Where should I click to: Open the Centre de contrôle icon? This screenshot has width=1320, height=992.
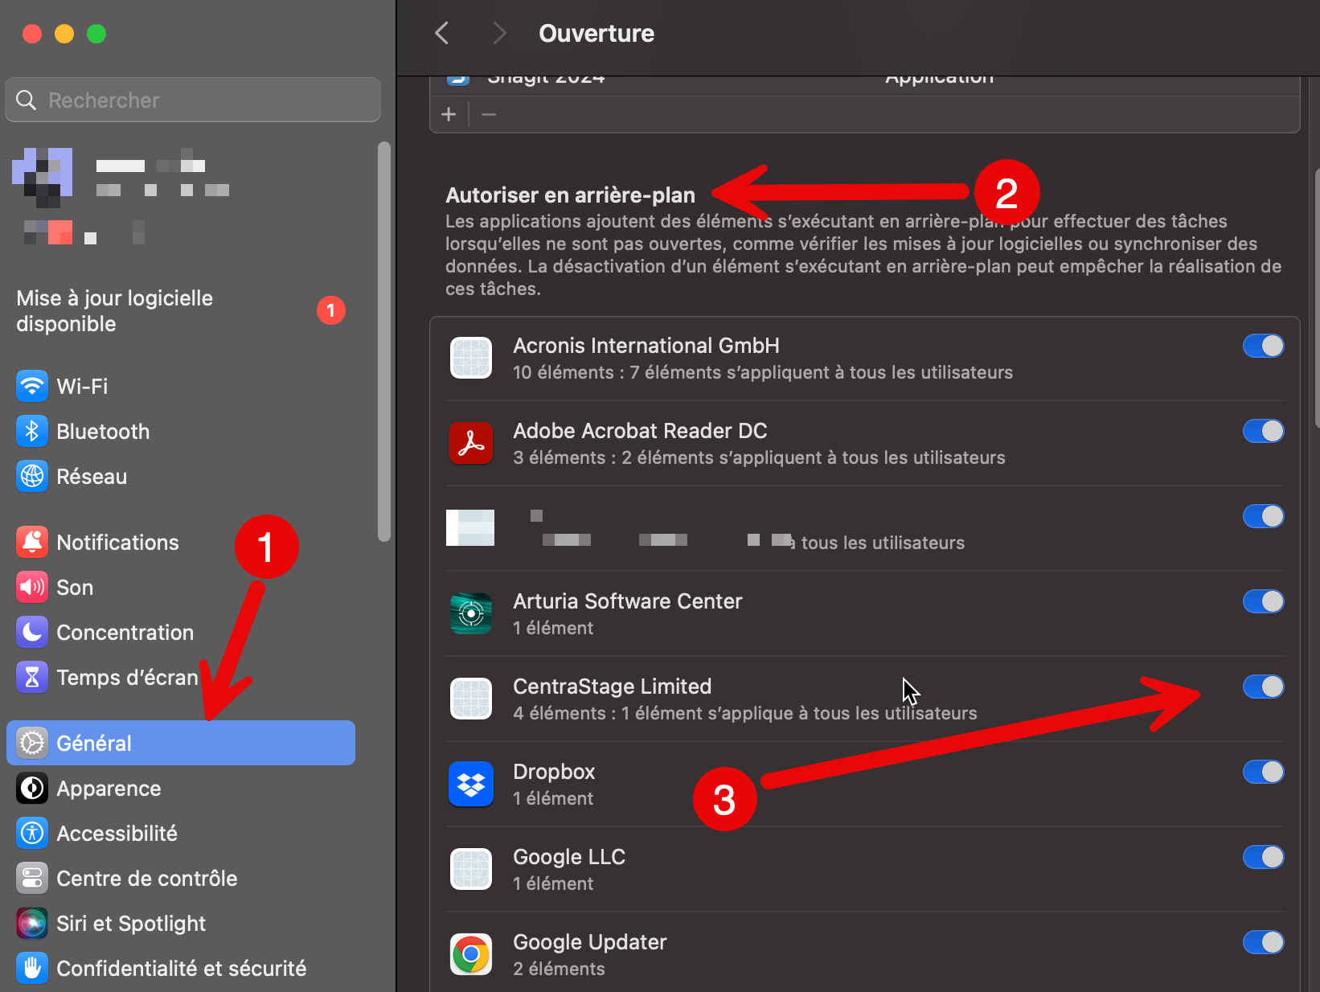click(32, 879)
